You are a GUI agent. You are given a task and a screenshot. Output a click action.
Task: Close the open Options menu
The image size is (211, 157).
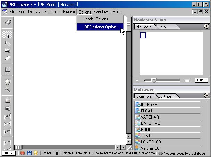pos(85,12)
